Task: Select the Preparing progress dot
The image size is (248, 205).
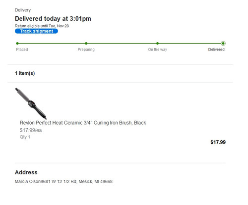Action: [x=86, y=44]
